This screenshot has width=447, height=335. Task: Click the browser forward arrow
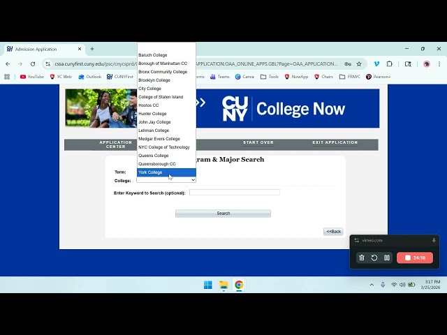[20, 64]
